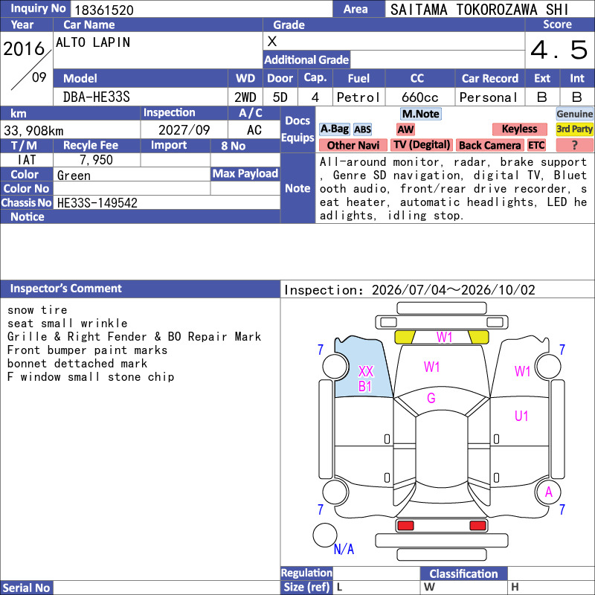This screenshot has width=595, height=595.
Task: Click the Classification label
Action: [463, 573]
